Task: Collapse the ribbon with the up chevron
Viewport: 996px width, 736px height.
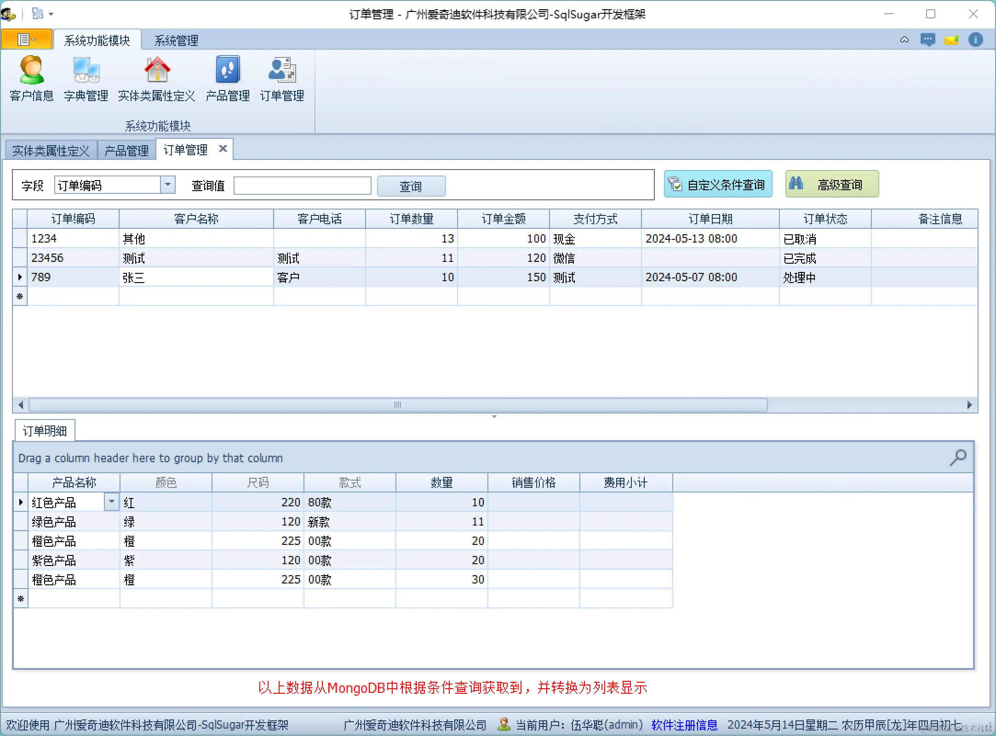Action: (x=904, y=40)
